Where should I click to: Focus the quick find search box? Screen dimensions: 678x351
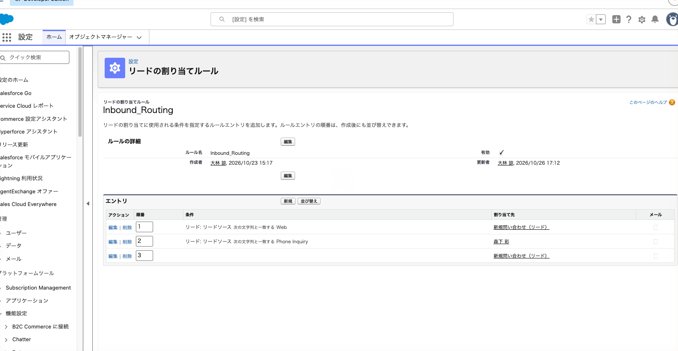coord(34,57)
